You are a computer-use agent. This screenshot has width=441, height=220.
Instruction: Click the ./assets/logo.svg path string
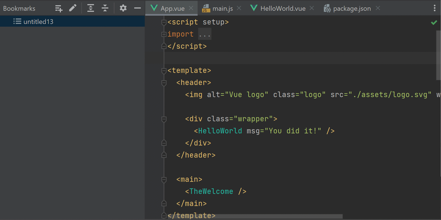click(390, 95)
